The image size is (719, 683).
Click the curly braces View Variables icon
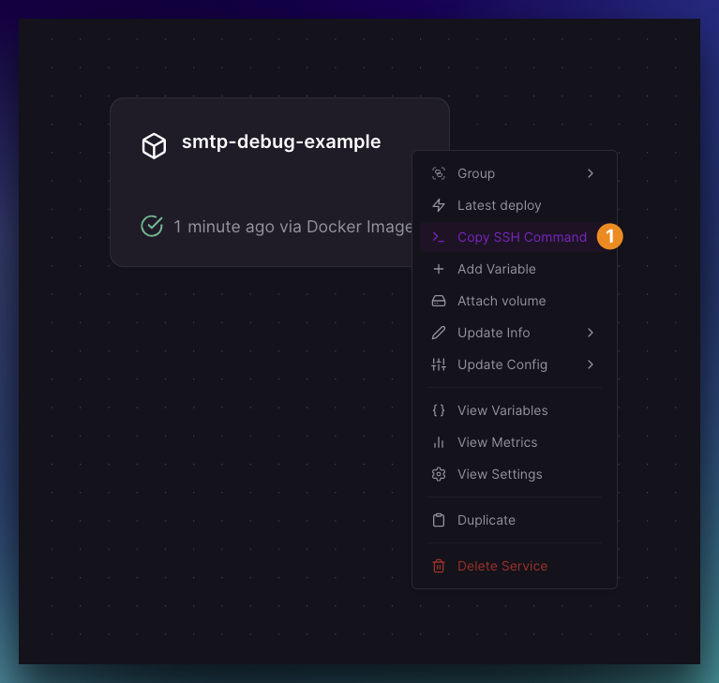click(x=439, y=410)
